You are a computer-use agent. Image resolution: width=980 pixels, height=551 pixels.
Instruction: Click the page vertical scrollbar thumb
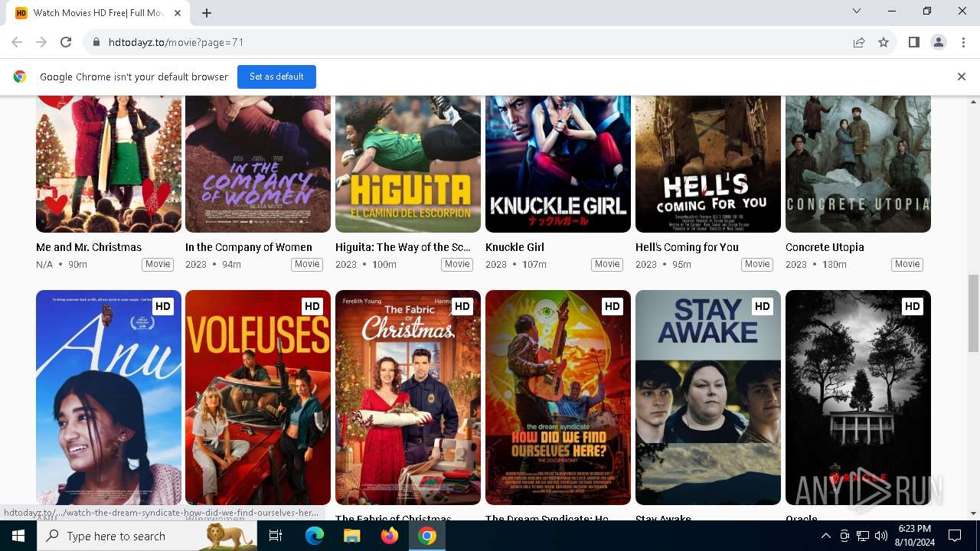[x=974, y=312]
